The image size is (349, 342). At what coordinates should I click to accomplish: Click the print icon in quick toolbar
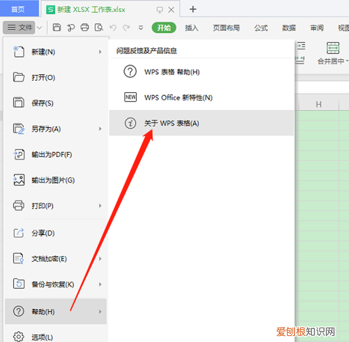point(85,28)
